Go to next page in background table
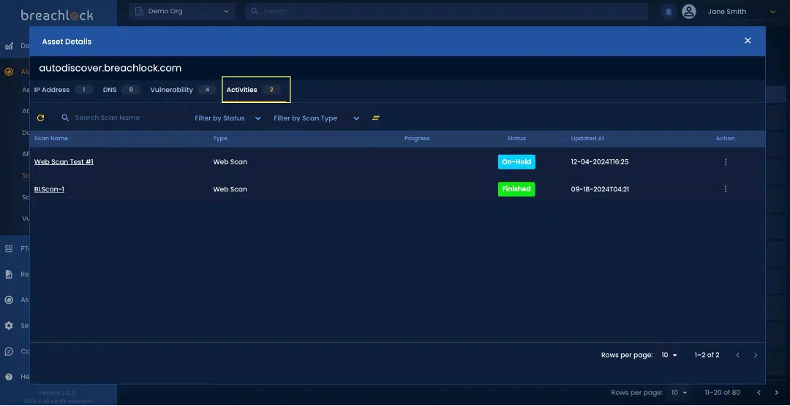The width and height of the screenshot is (790, 406). tap(776, 392)
